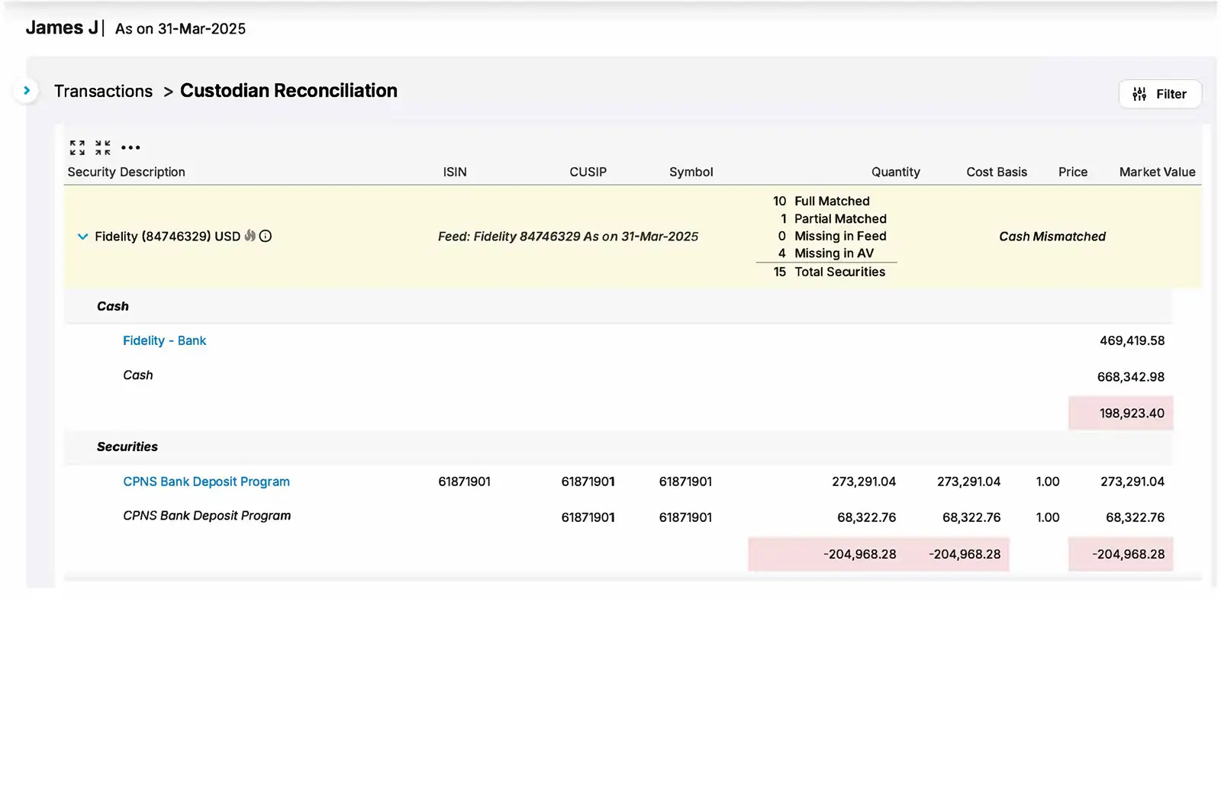Viewport: 1221px width, 812px height.
Task: Click the Market Value column header
Action: pos(1157,172)
